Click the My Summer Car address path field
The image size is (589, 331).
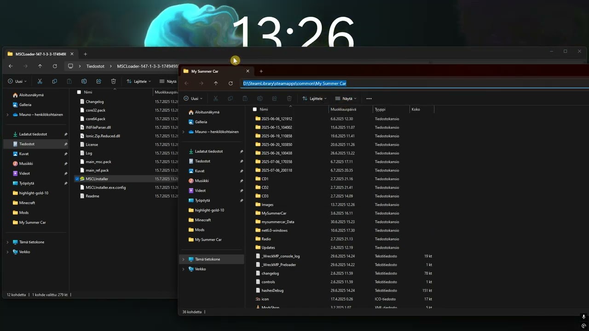tap(415, 83)
